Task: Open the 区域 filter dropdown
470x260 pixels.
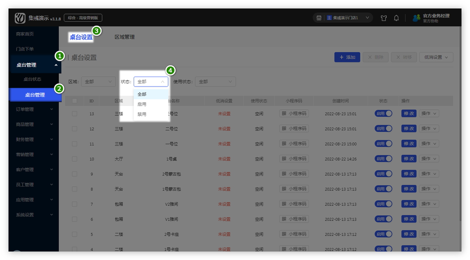Action: (x=98, y=82)
